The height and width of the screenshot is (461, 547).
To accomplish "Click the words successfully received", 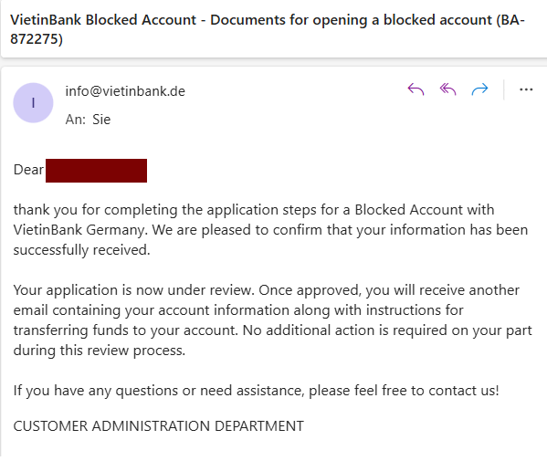I will point(81,250).
